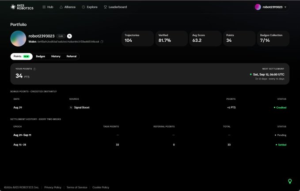Click the Pending status
This screenshot has width=300, height=191.
point(281,135)
